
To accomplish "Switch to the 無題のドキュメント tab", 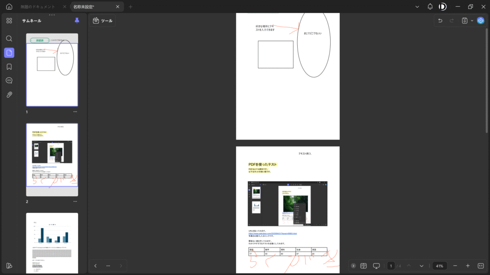I will (x=37, y=7).
